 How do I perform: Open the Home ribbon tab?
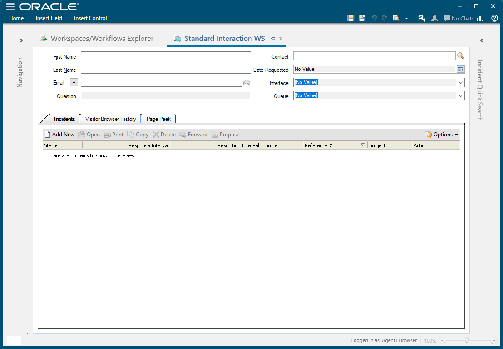coord(16,18)
